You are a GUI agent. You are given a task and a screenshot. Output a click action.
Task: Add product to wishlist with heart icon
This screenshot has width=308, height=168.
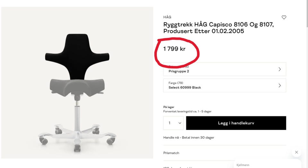click(x=284, y=17)
